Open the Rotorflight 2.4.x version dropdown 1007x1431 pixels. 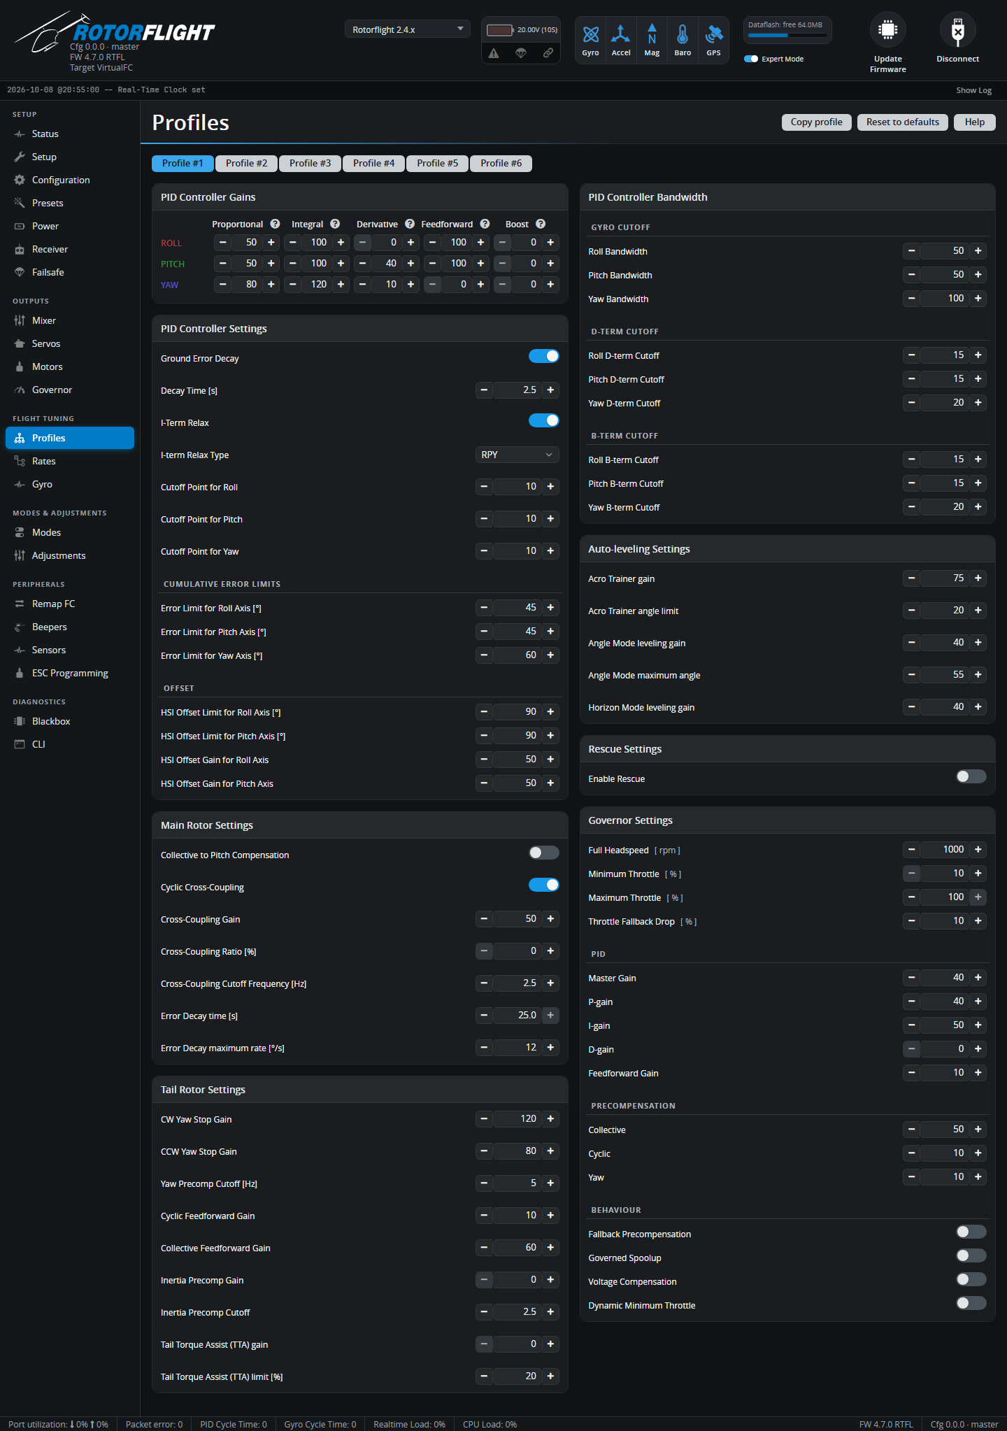point(408,29)
